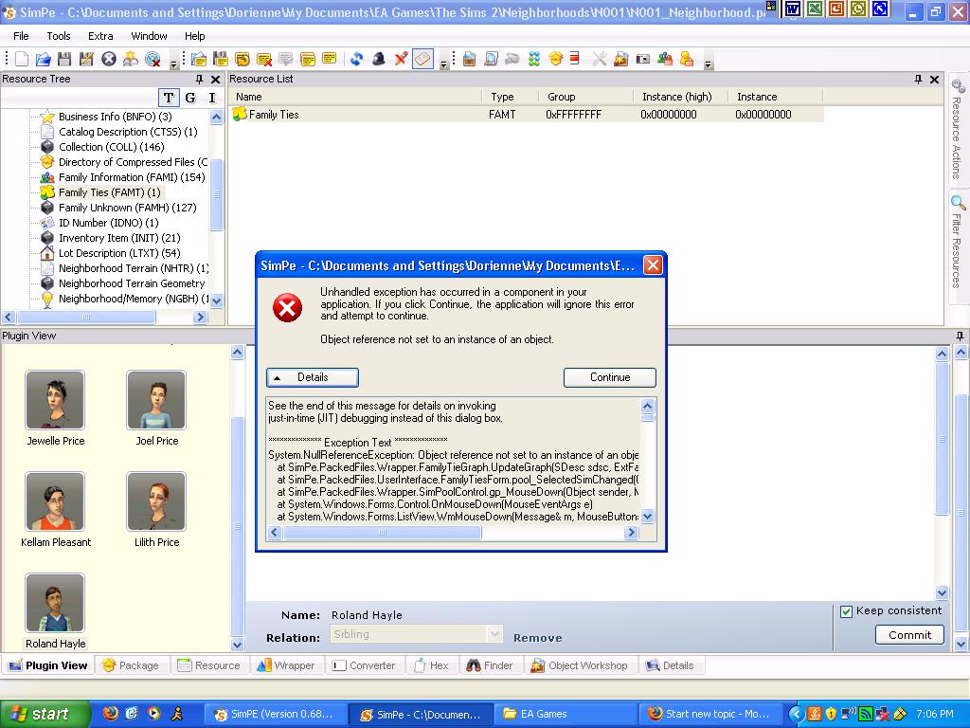This screenshot has height=728, width=970.
Task: Click the highlighted eraser-shaped toolbar icon
Action: point(423,60)
